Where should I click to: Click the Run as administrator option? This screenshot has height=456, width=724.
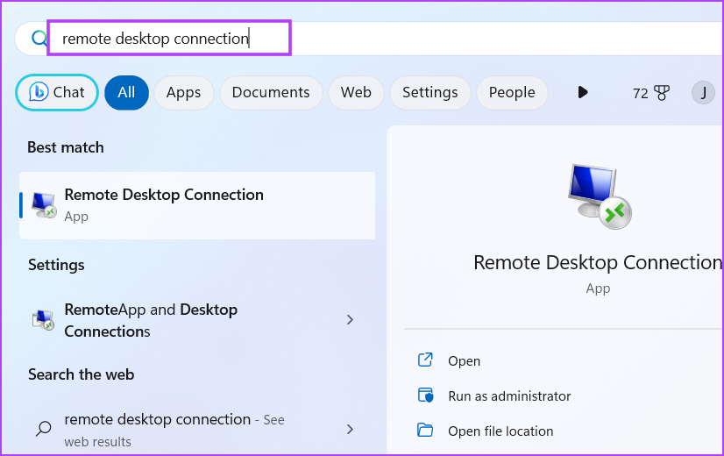coord(509,396)
